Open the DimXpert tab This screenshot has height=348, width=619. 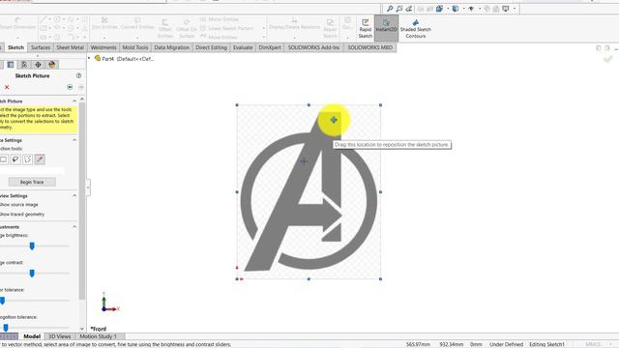[270, 47]
